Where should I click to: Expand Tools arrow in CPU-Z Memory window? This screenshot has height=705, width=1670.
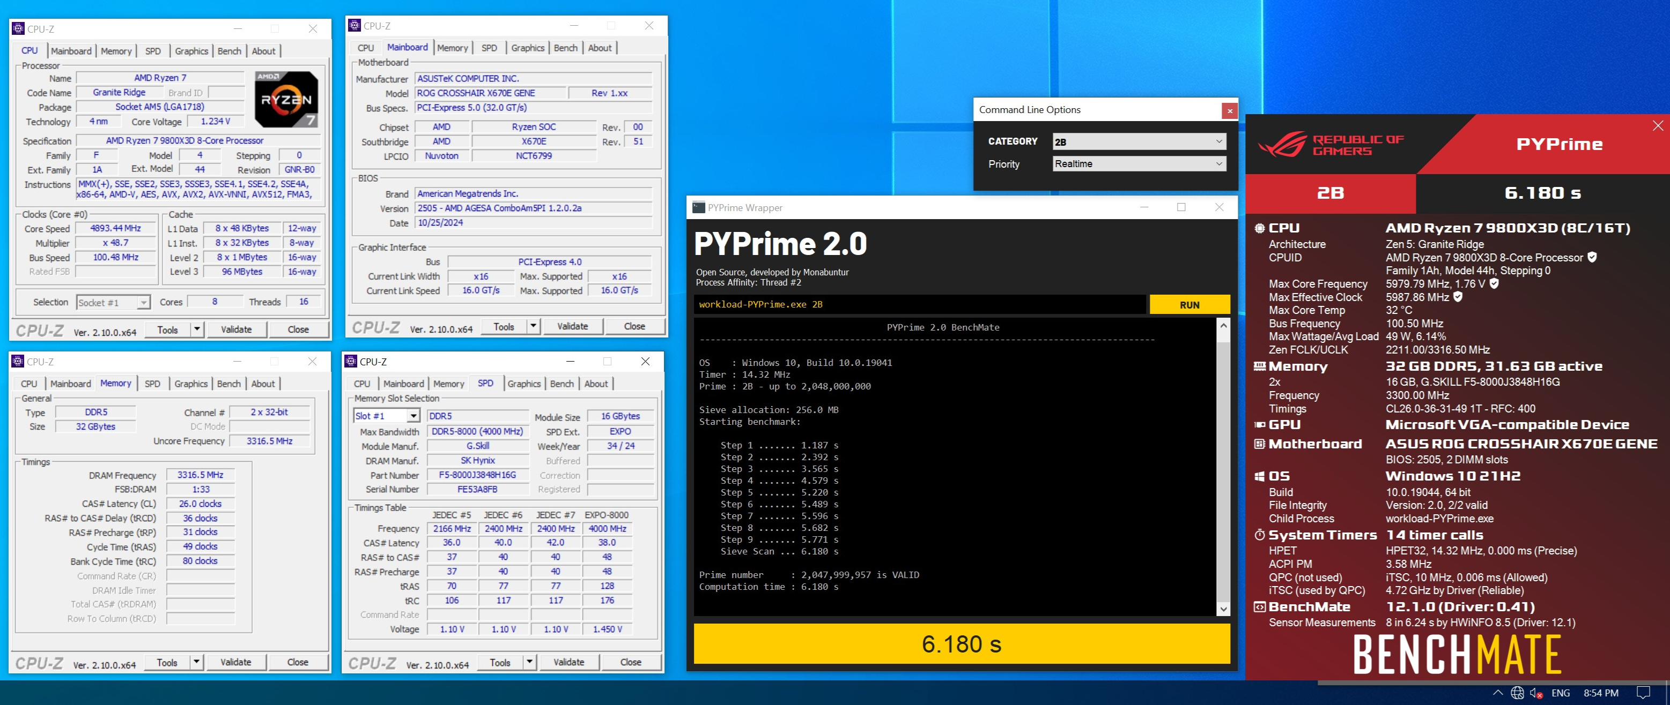coord(196,662)
